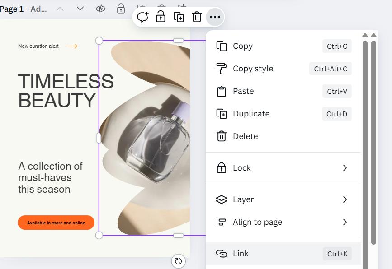
Task: Click the duplicate icon in floating toolbar
Action: pyautogui.click(x=179, y=17)
